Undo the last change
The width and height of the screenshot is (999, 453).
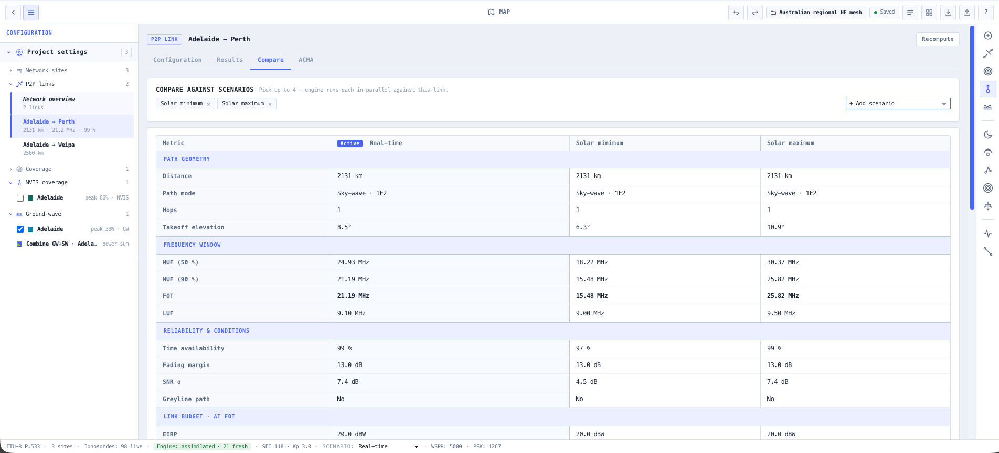(x=736, y=13)
